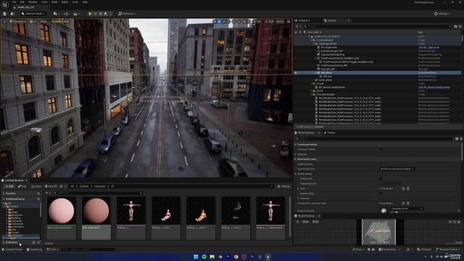The width and height of the screenshot is (464, 261).
Task: Open the Edit BP_MassCrowdSpawner link
Action: 434,87
